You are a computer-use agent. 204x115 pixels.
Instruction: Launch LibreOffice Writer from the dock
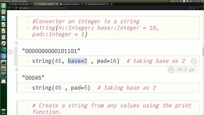(x=4, y=19)
